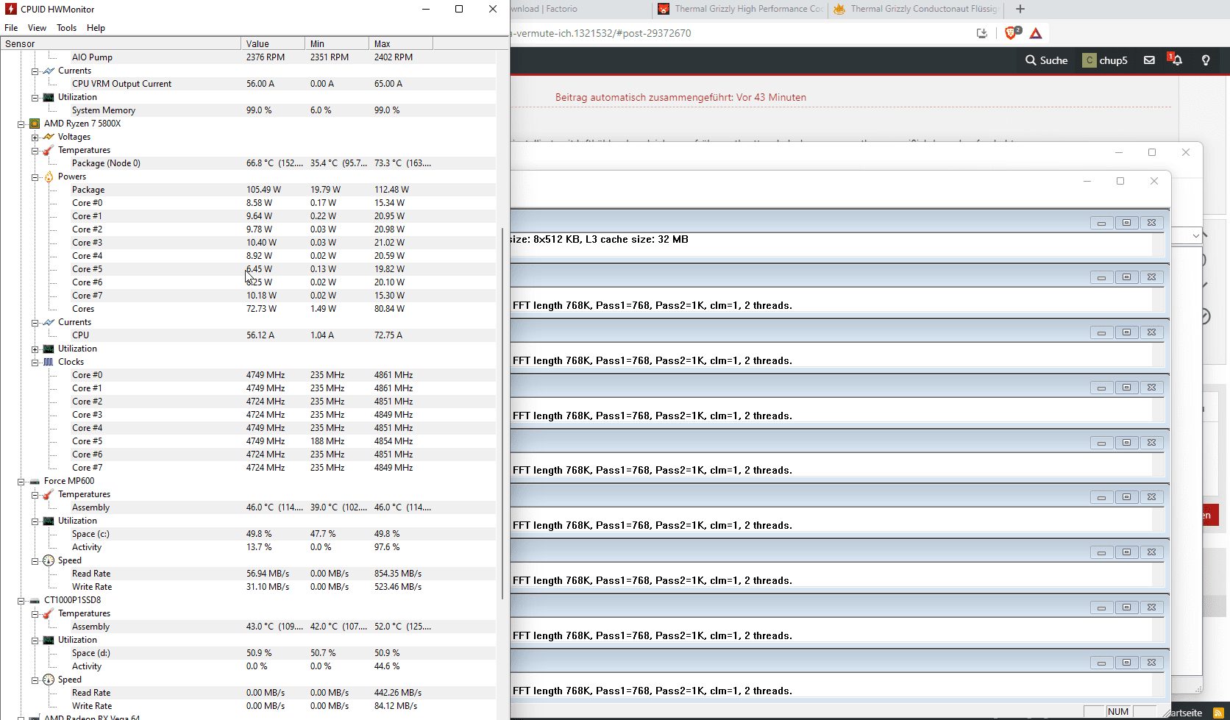Open a new browser tab with plus button
The image size is (1230, 720).
1020,9
